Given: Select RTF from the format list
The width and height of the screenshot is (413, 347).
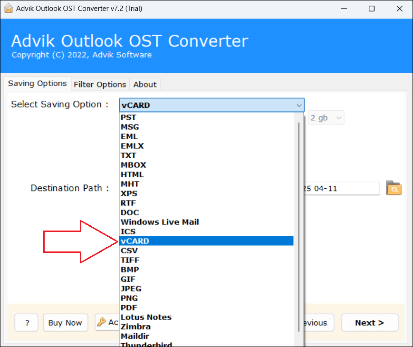Looking at the screenshot, I should click(x=207, y=203).
